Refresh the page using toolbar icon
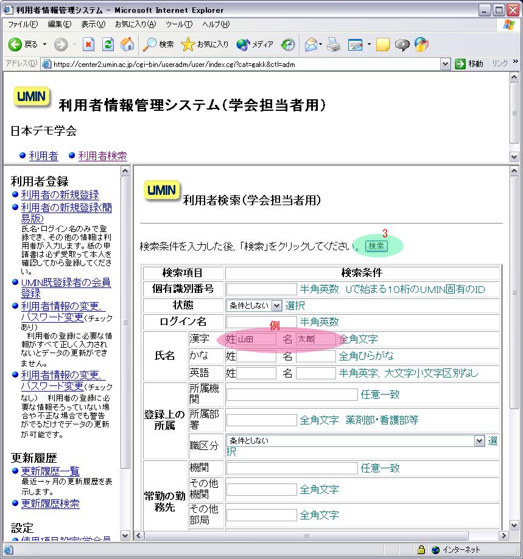This screenshot has height=559, width=523. coord(108,44)
